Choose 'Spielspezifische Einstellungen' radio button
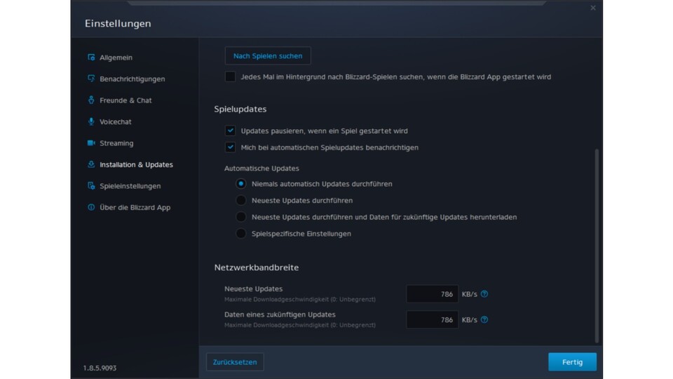The image size is (673, 379). [x=241, y=234]
